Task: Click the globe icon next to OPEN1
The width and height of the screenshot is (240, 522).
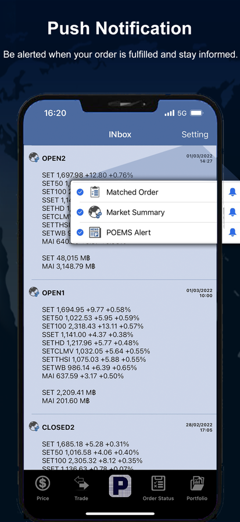Action: [34, 292]
